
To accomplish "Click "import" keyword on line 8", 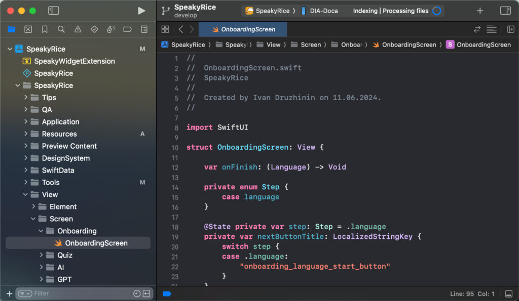I will tap(199, 127).
